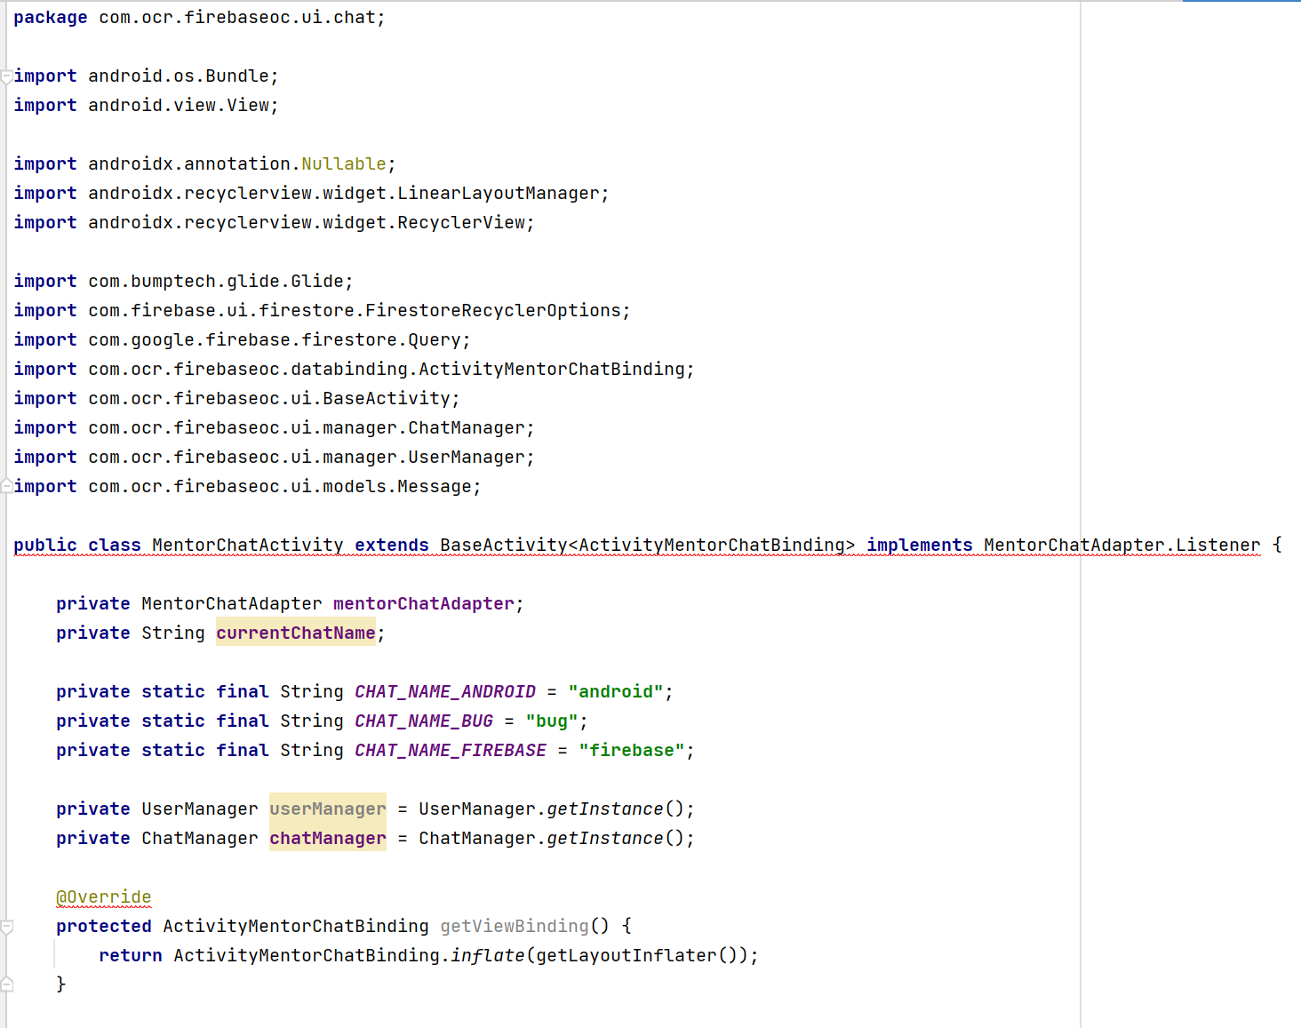Click the manager.ChatManager import
Screen dimensions: 1301x1028
[275, 428]
